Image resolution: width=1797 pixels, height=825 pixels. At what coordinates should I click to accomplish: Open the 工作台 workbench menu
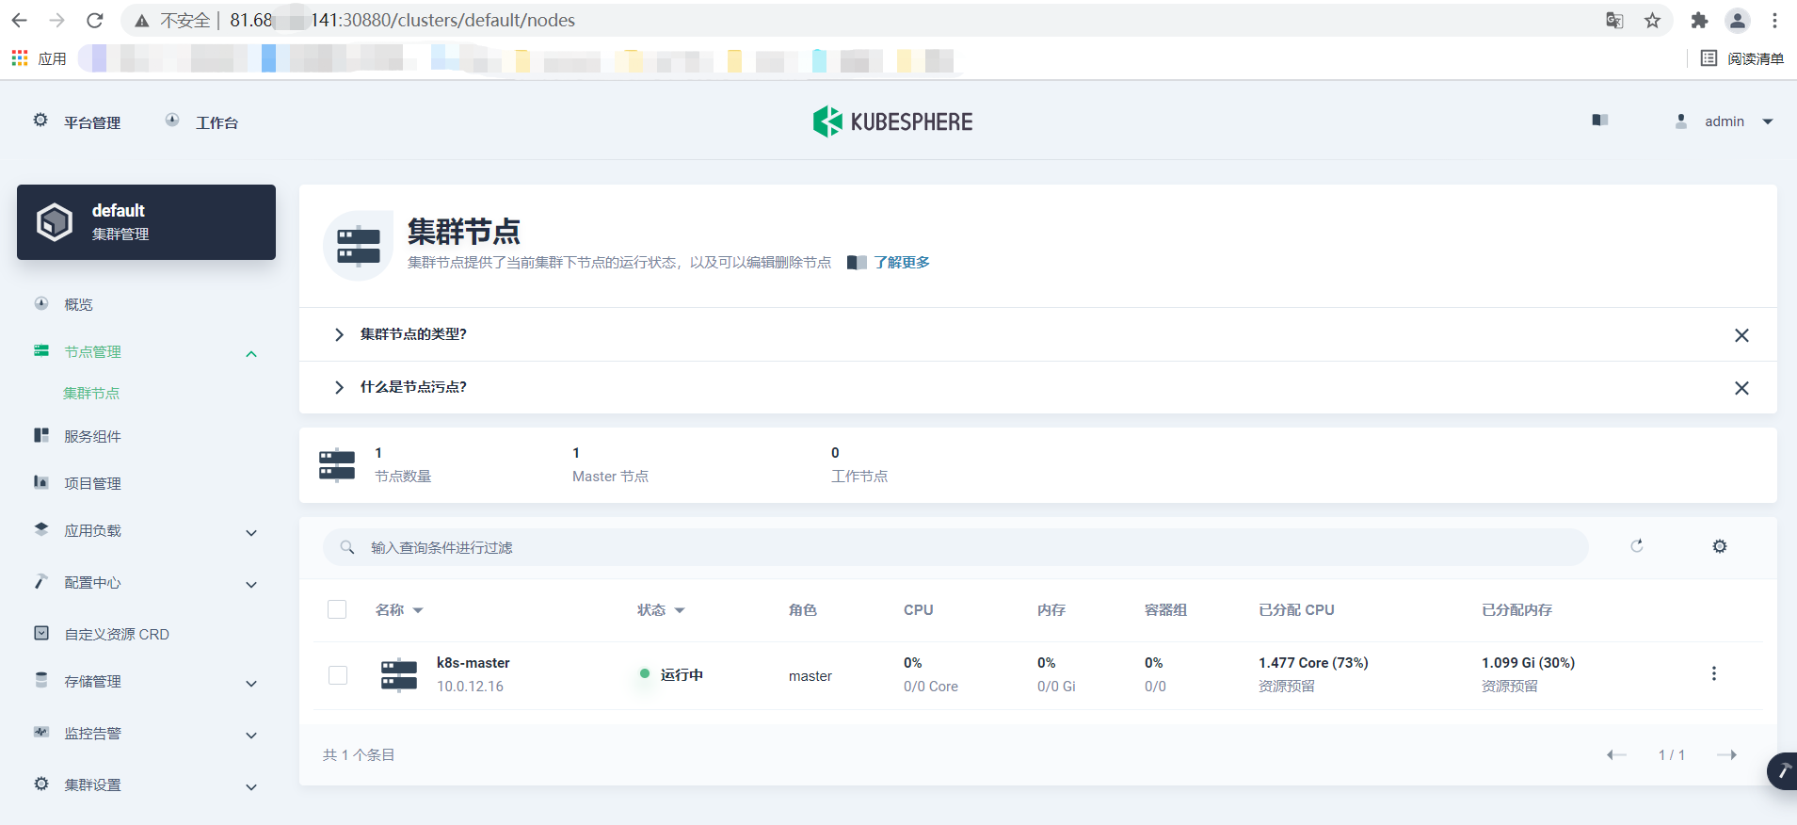point(201,122)
